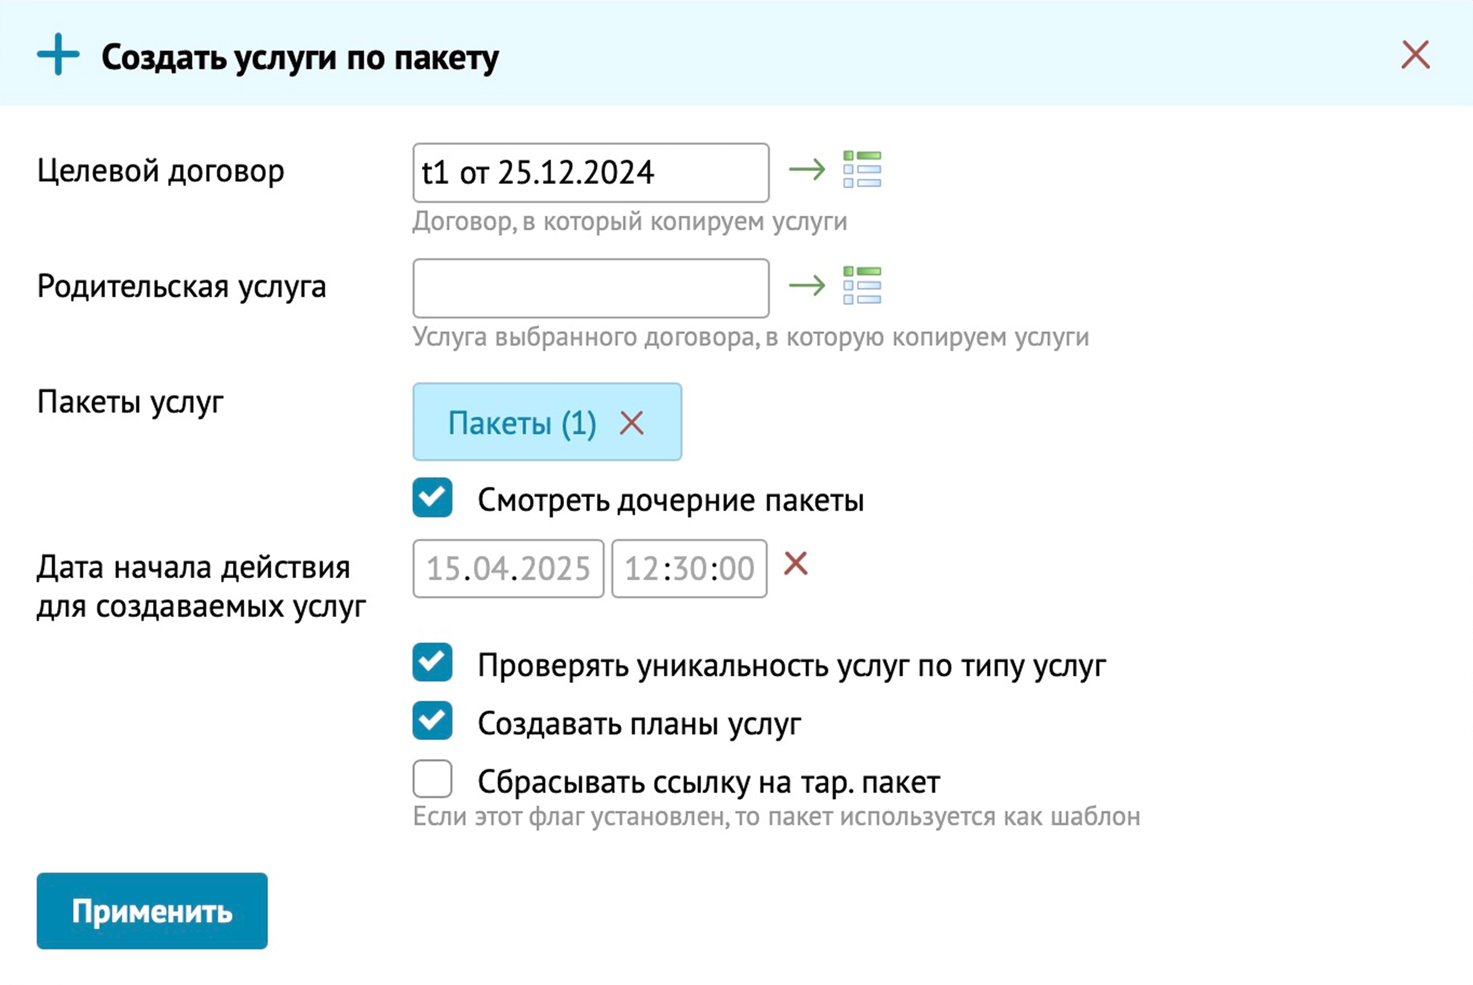This screenshot has width=1473, height=985.
Task: Focus the Целевой договор input field
Action: click(x=590, y=173)
